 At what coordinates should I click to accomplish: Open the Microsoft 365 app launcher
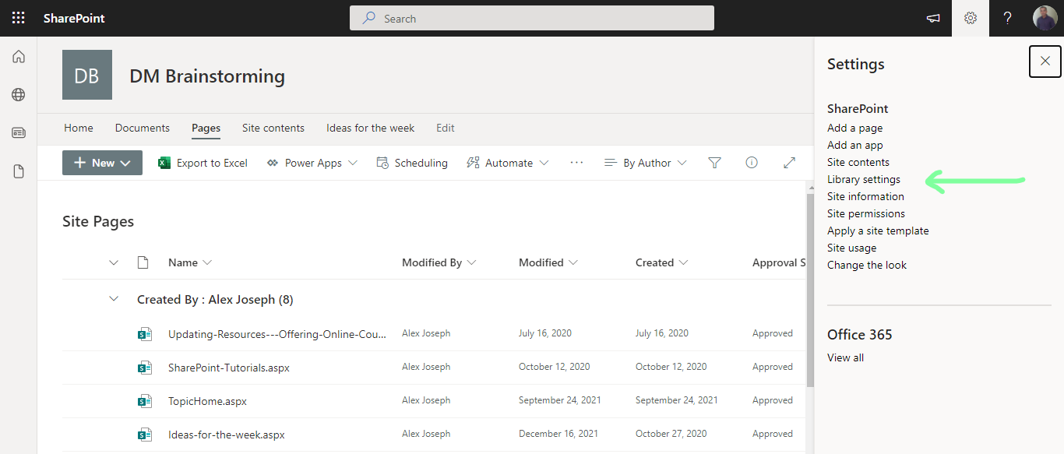18,17
